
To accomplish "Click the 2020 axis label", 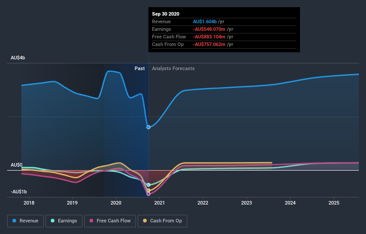I will [116, 203].
